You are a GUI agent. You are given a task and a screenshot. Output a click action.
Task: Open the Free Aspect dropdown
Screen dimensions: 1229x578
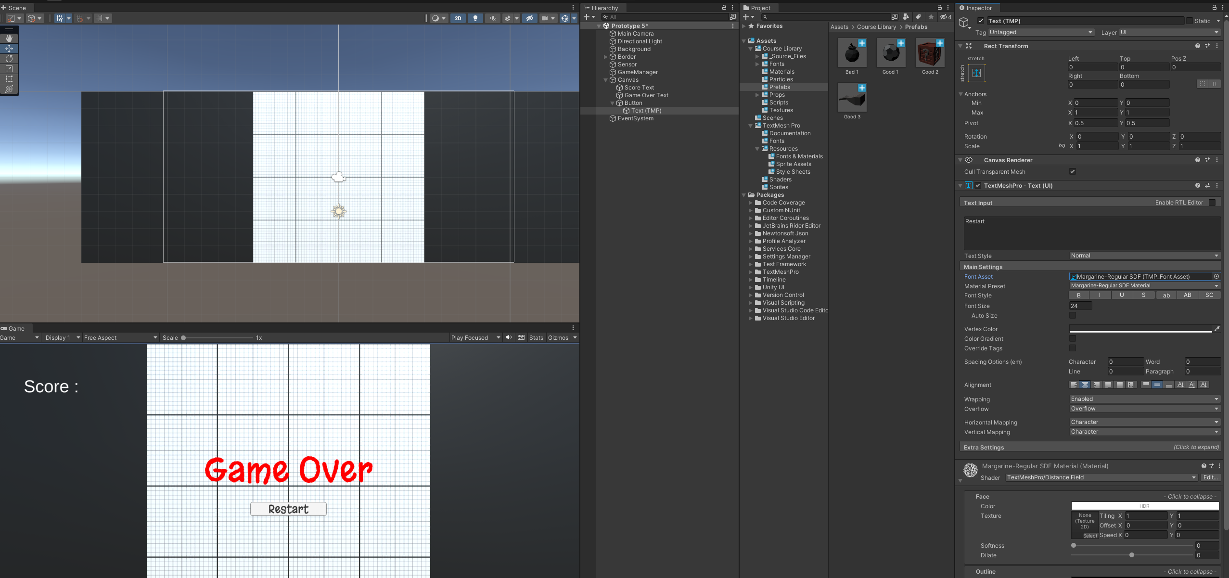pyautogui.click(x=120, y=337)
